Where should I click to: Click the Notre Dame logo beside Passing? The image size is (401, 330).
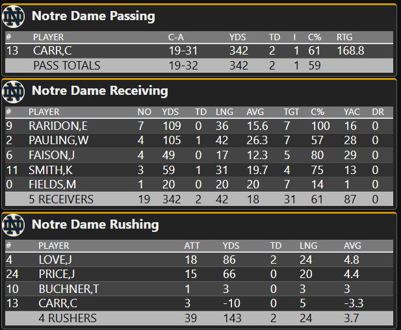coord(14,16)
